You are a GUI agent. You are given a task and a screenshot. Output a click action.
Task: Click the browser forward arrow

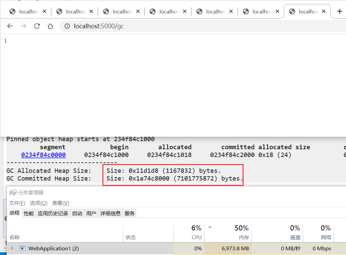click(x=23, y=26)
